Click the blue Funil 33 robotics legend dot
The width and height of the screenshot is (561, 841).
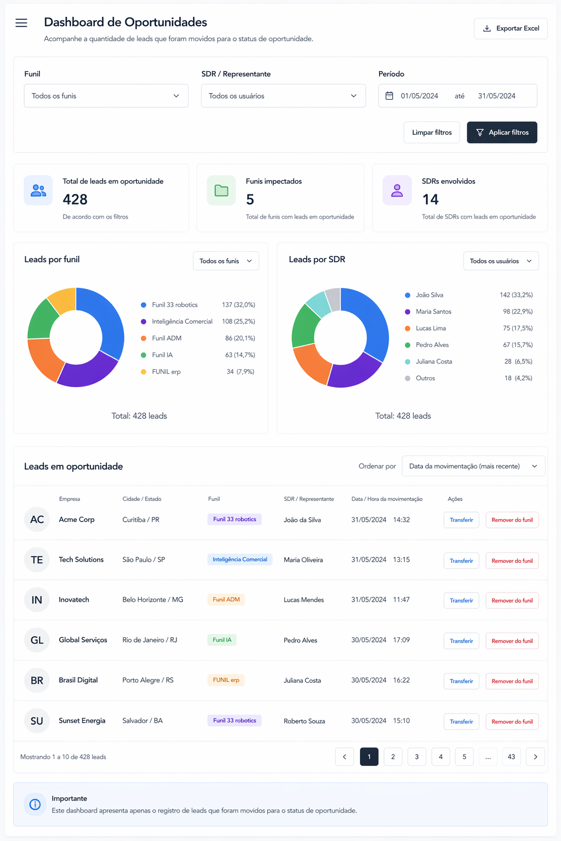pyautogui.click(x=144, y=305)
